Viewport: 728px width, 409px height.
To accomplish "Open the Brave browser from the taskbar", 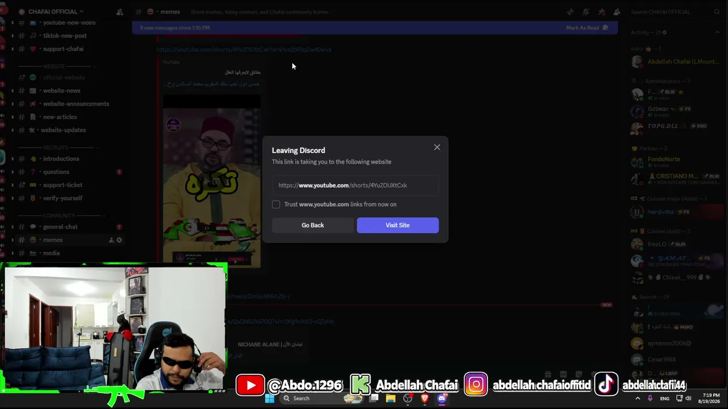I will pos(424,398).
